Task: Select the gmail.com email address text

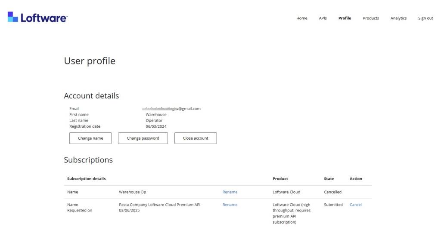Action: point(173,109)
